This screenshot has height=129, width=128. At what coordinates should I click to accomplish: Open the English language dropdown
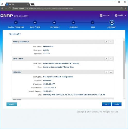tap(121, 15)
